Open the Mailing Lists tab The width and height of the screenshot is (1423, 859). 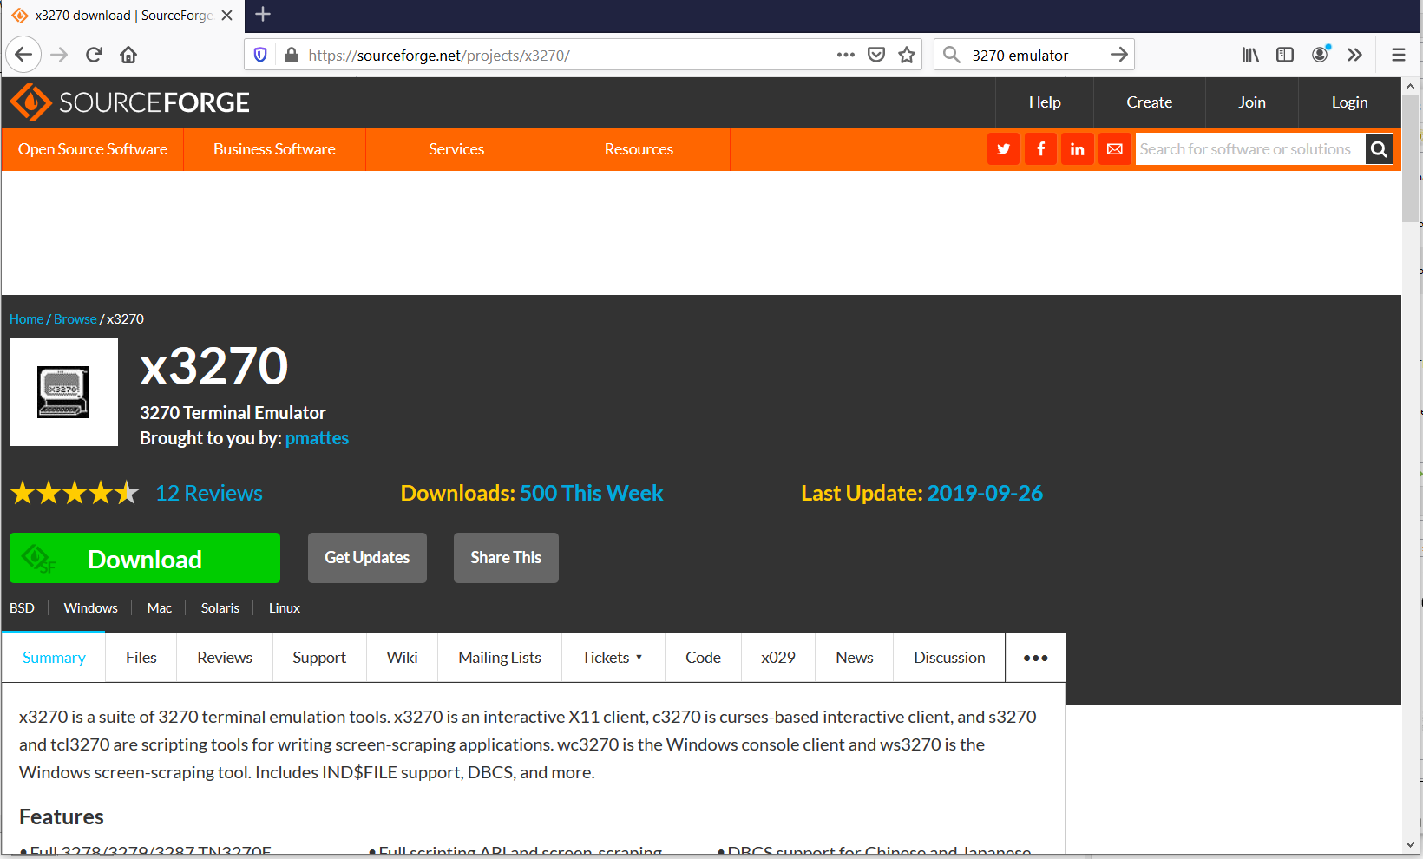pos(500,658)
